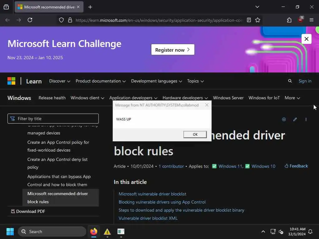
Task: Select the Microsoft recommended driver browser tab
Action: pos(49,7)
